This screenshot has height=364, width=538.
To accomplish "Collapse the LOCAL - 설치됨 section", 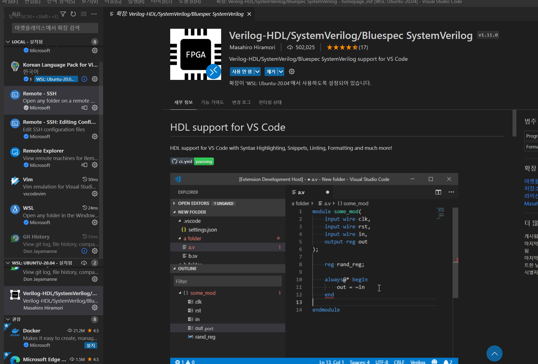I will [8, 42].
